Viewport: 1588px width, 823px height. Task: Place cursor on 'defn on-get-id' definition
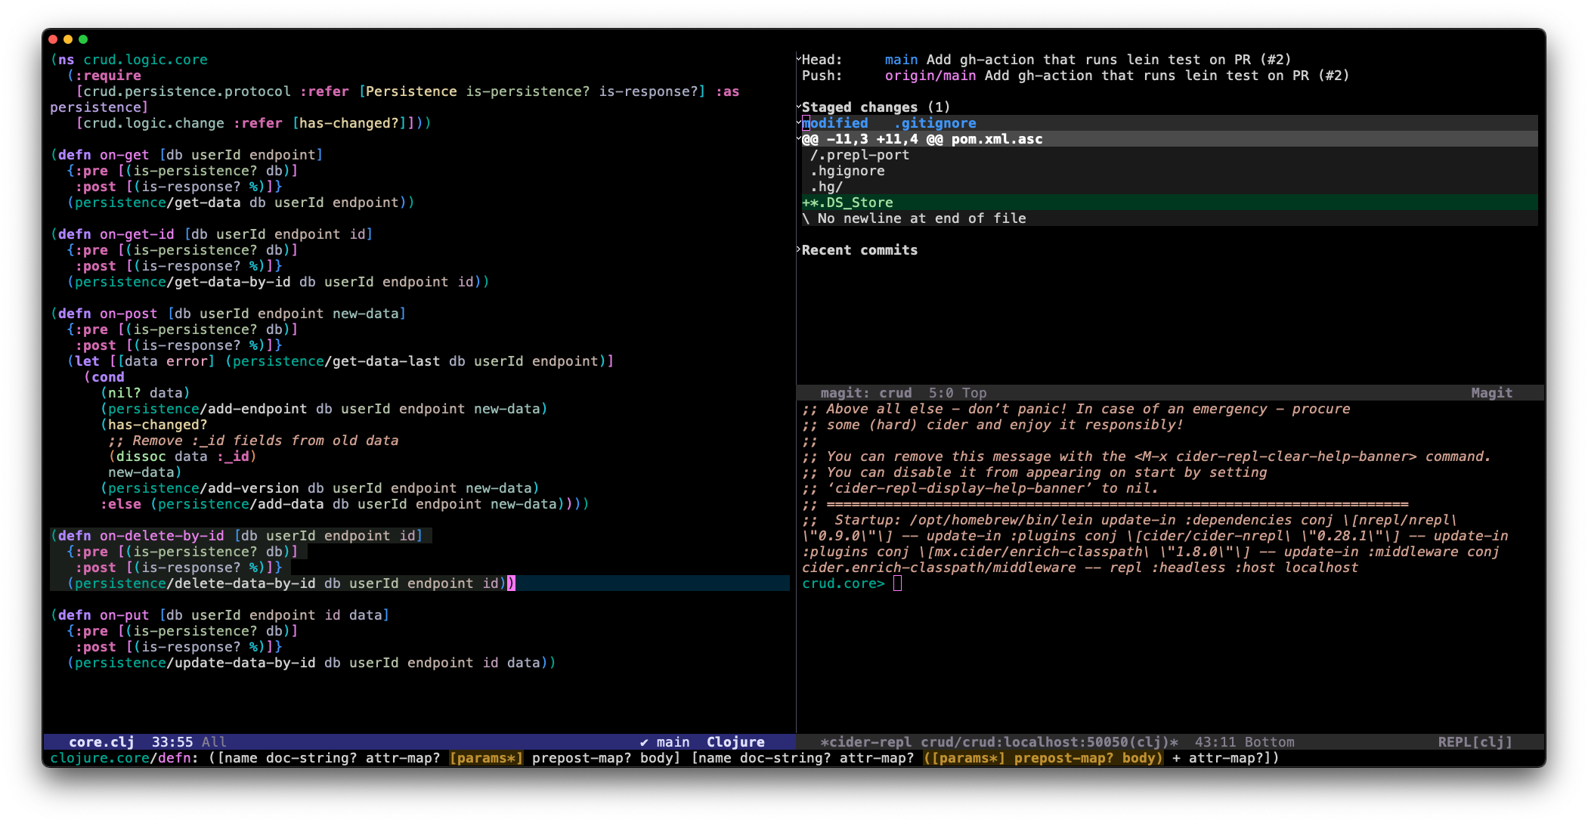click(x=116, y=234)
